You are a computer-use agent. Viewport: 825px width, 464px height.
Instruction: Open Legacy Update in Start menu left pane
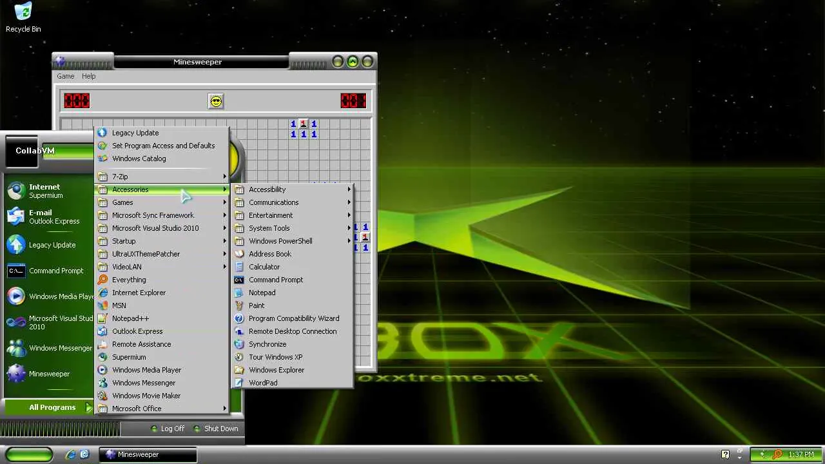click(x=49, y=245)
